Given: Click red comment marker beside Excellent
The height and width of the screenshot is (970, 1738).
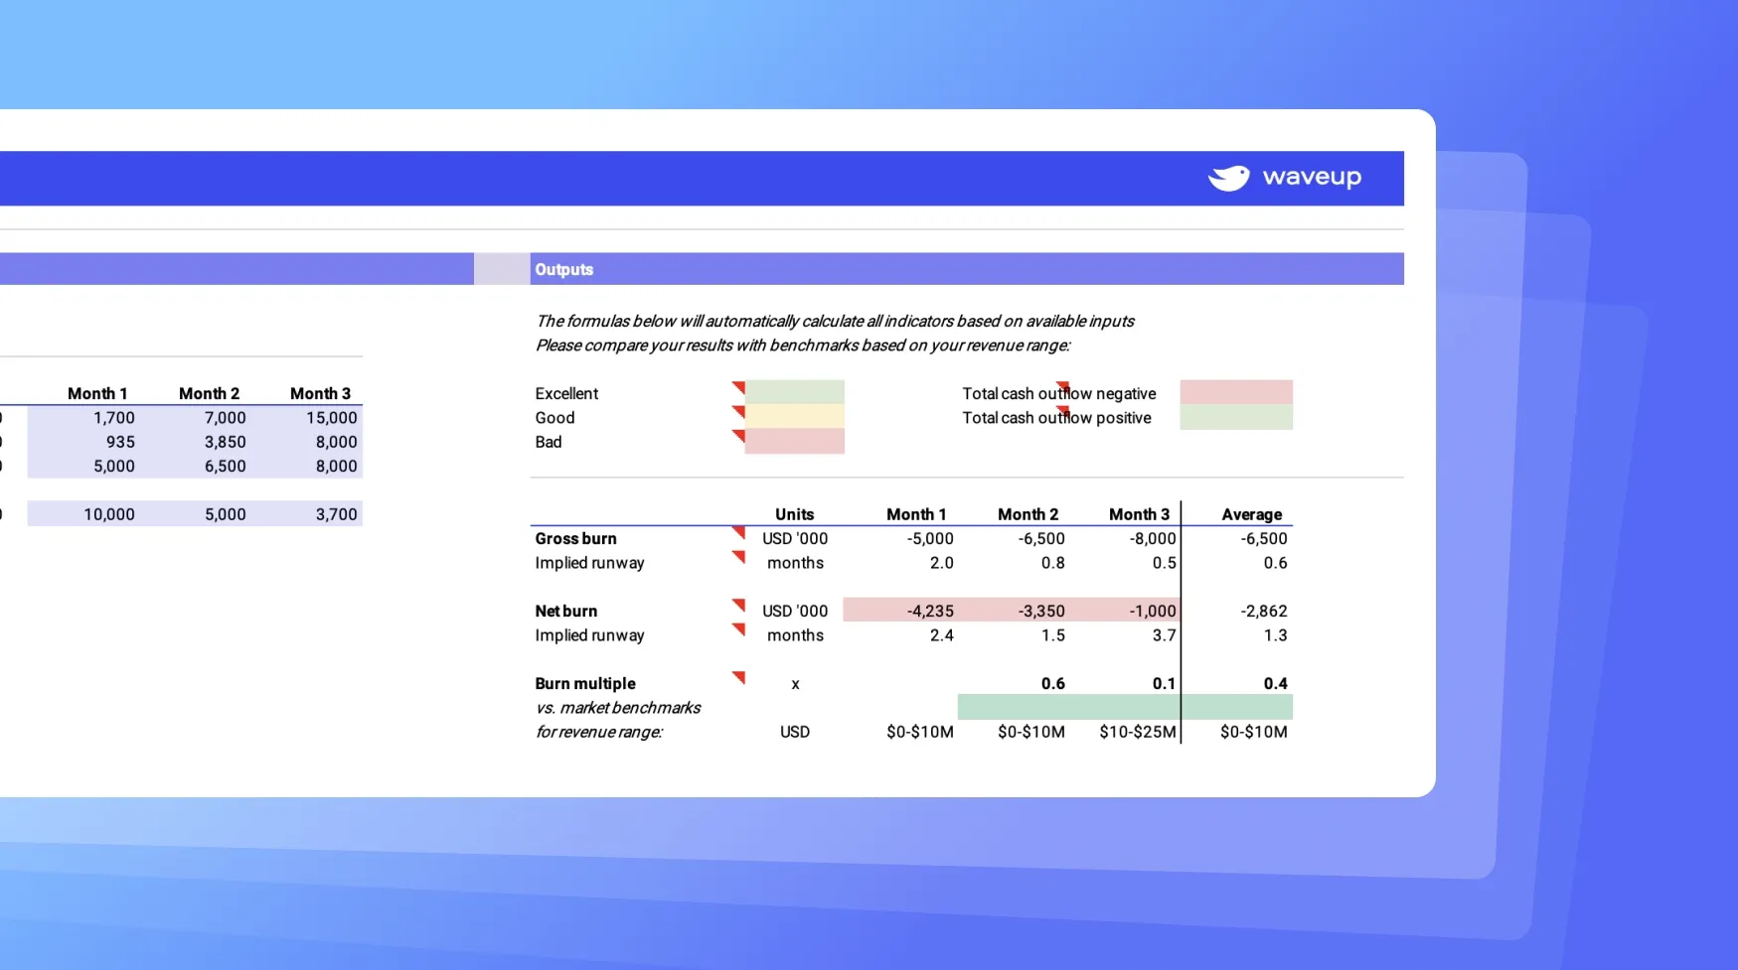Looking at the screenshot, I should tap(738, 386).
